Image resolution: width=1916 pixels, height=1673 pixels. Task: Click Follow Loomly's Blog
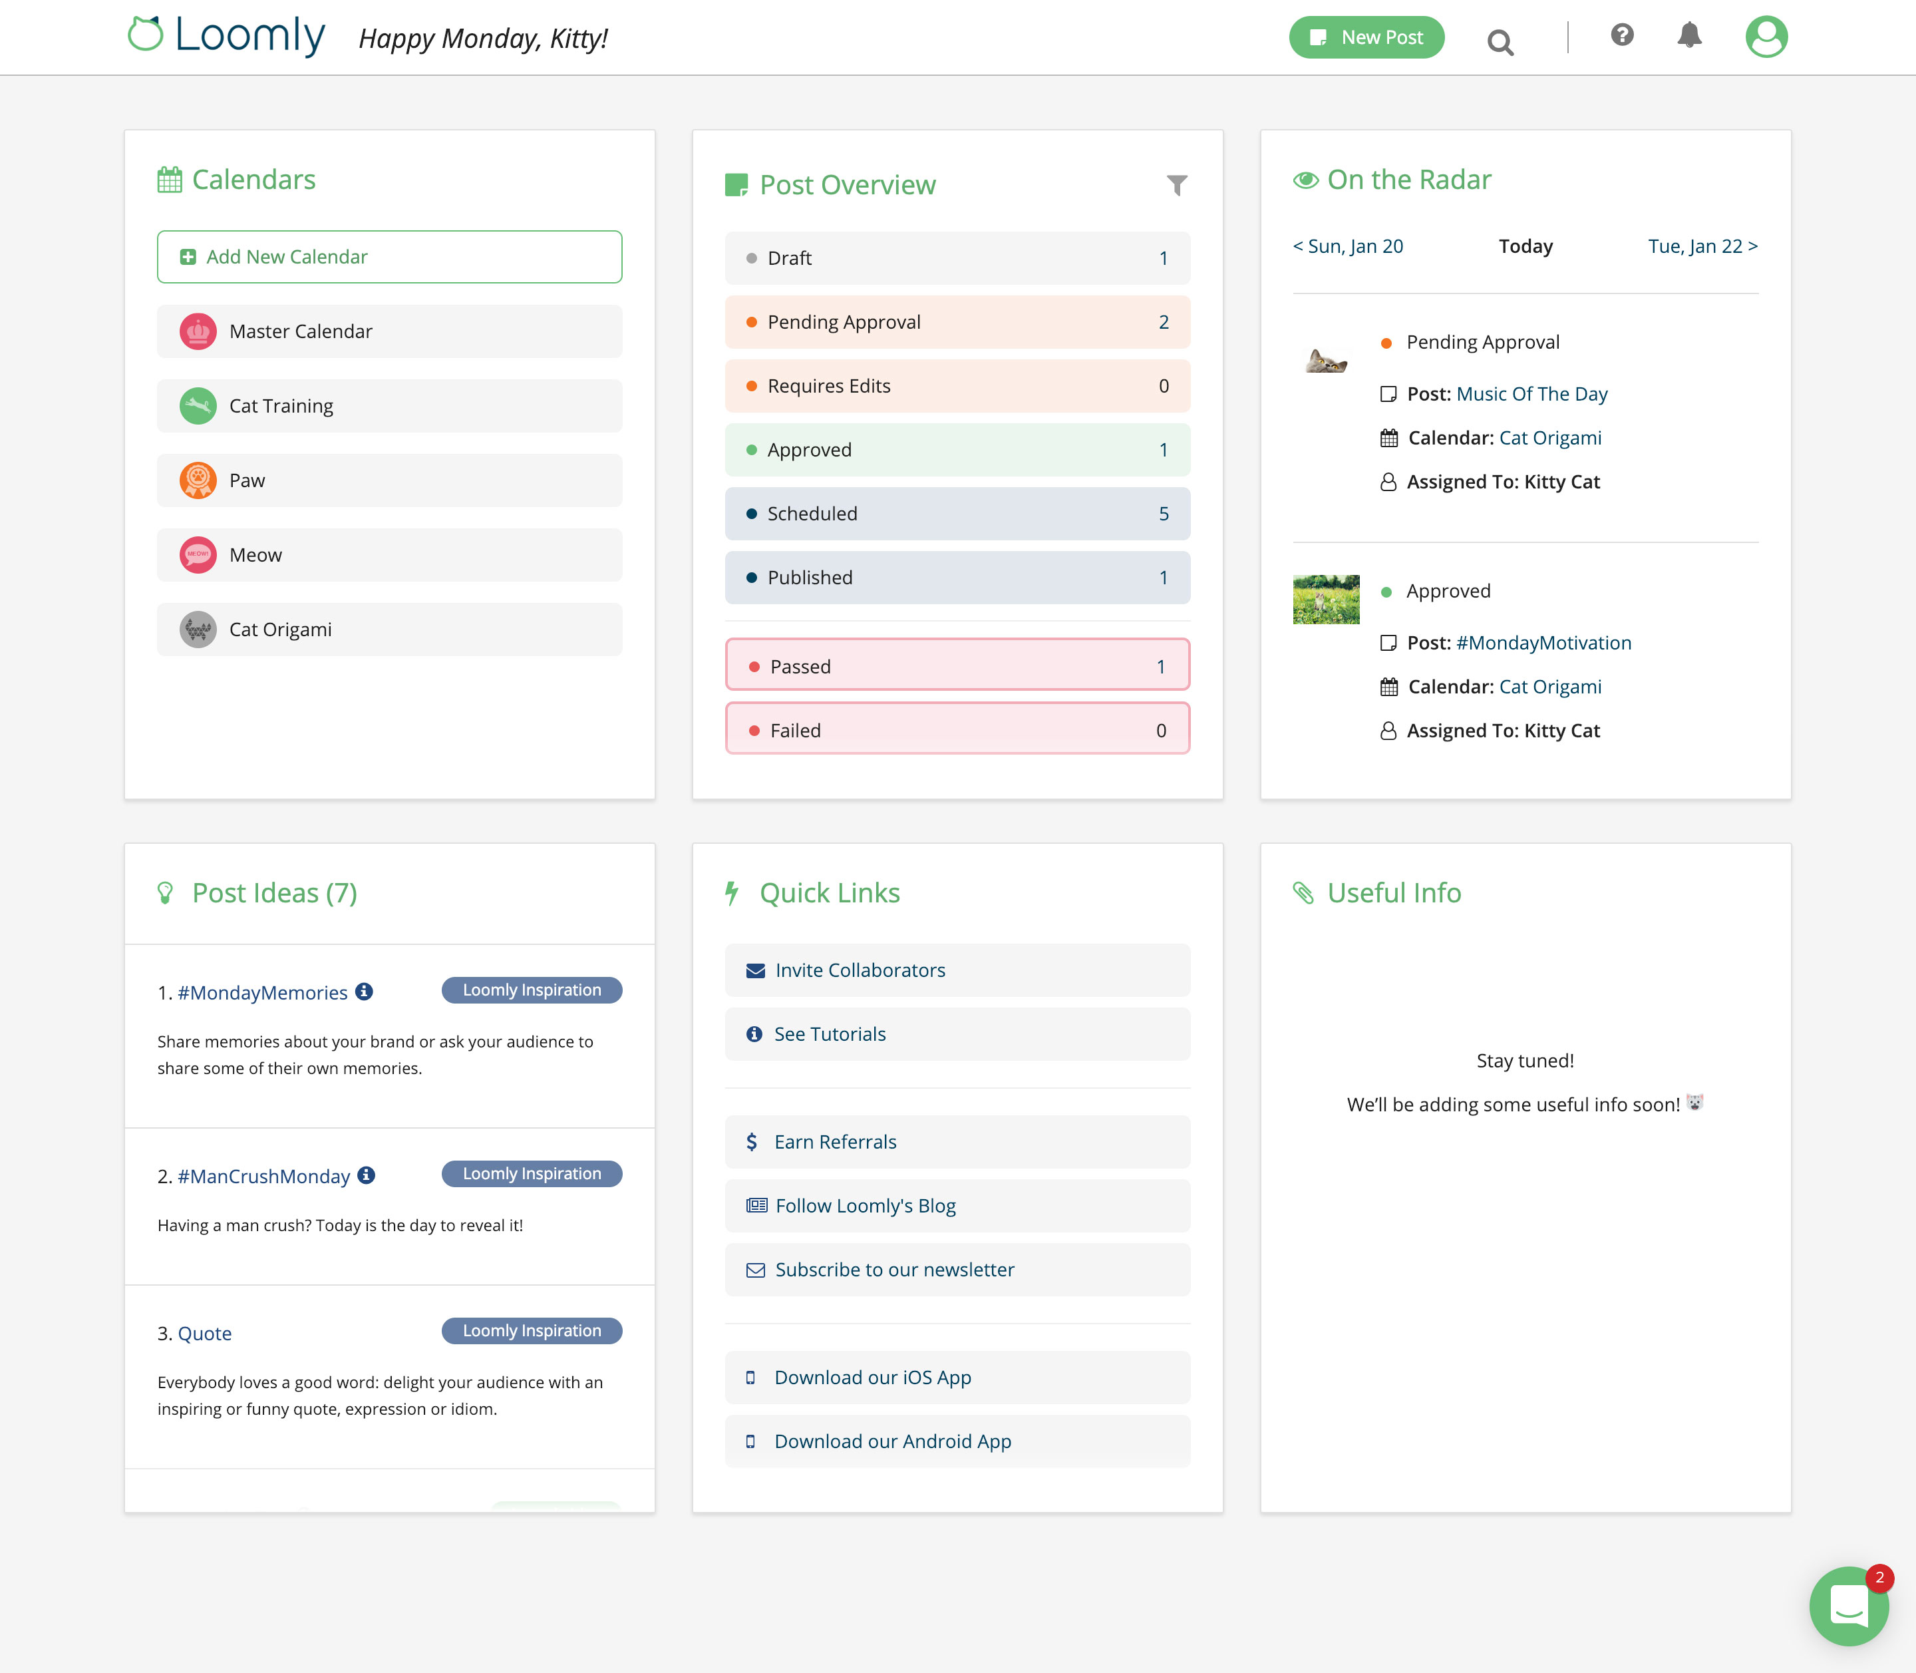(x=864, y=1205)
